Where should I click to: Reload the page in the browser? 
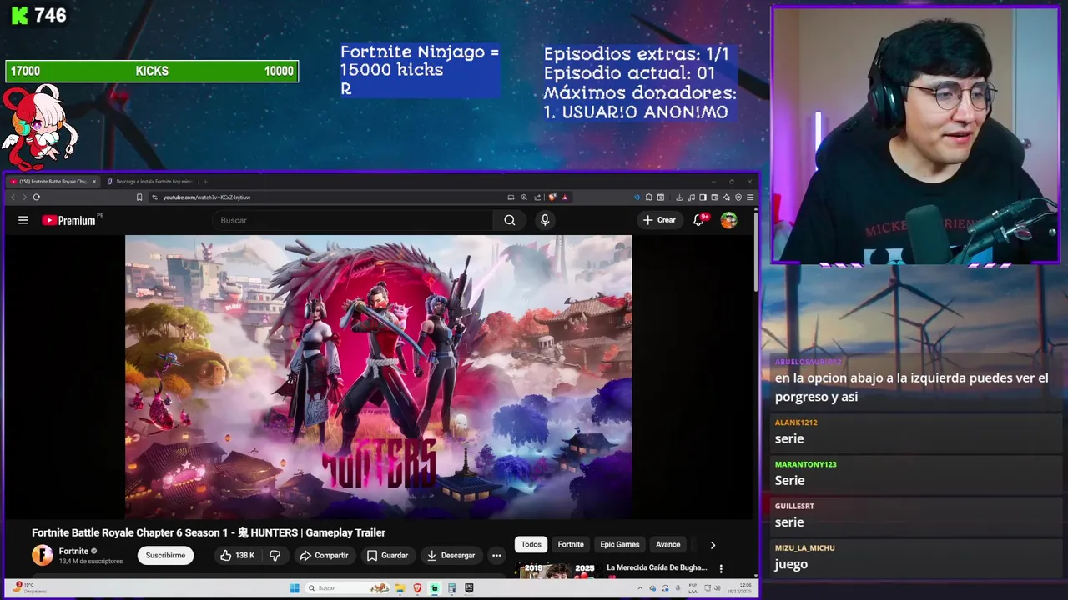pyautogui.click(x=36, y=197)
